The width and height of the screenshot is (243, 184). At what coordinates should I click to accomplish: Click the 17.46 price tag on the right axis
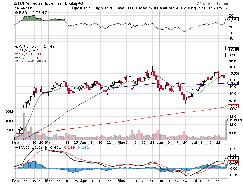pos(233,49)
